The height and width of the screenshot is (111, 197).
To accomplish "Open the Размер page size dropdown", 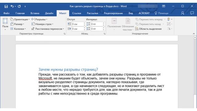I will [17, 24].
